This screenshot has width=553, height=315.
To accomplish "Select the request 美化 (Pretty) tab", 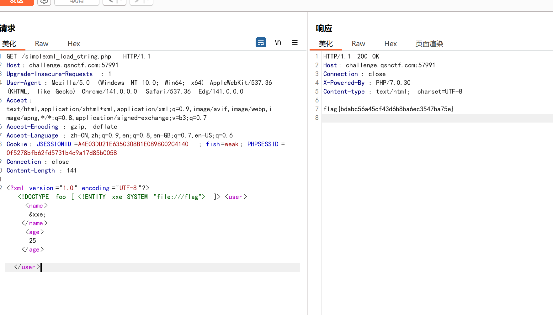I will point(9,44).
